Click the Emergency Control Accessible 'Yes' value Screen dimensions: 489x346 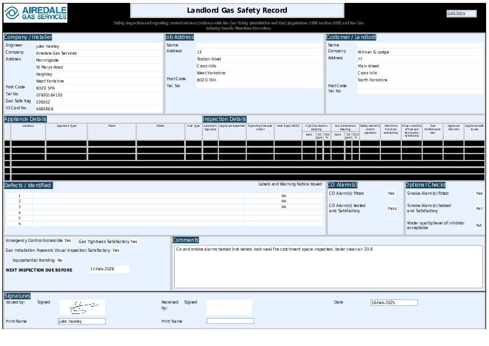(68, 240)
